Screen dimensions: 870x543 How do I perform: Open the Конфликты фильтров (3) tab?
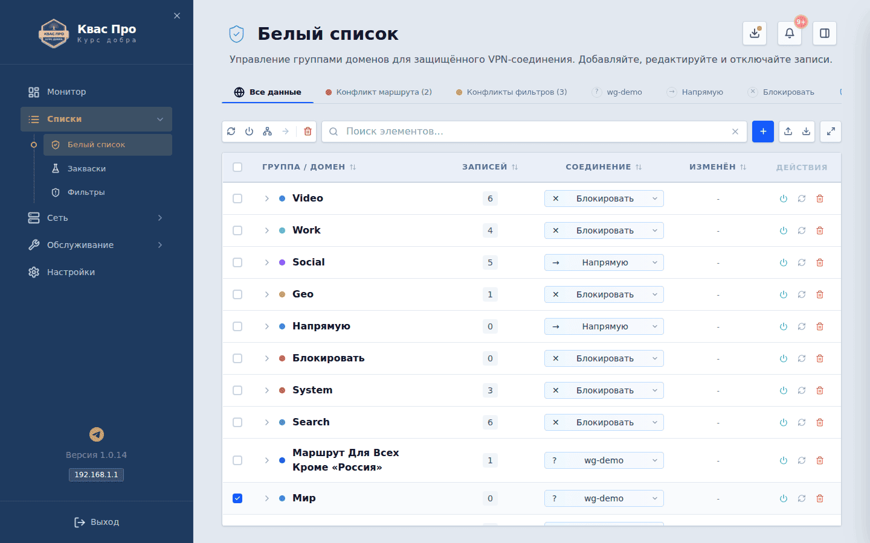point(511,92)
